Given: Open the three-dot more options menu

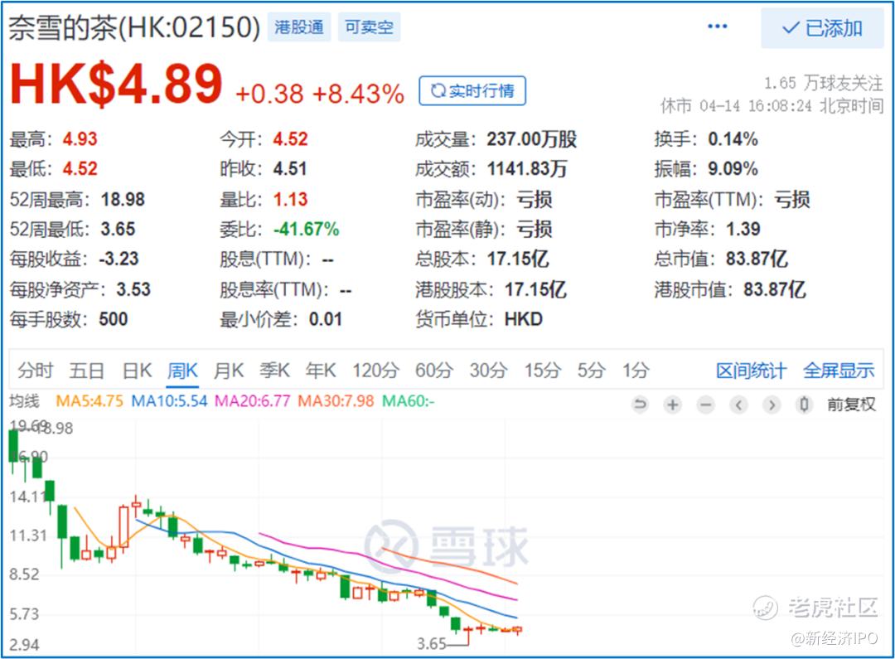Looking at the screenshot, I should [x=717, y=27].
